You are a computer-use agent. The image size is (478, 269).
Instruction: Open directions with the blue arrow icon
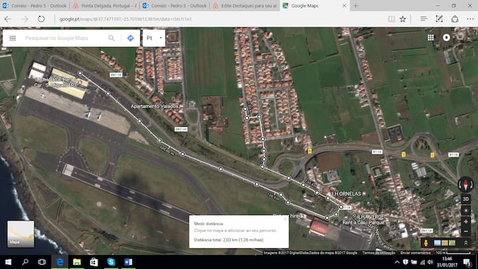(130, 39)
